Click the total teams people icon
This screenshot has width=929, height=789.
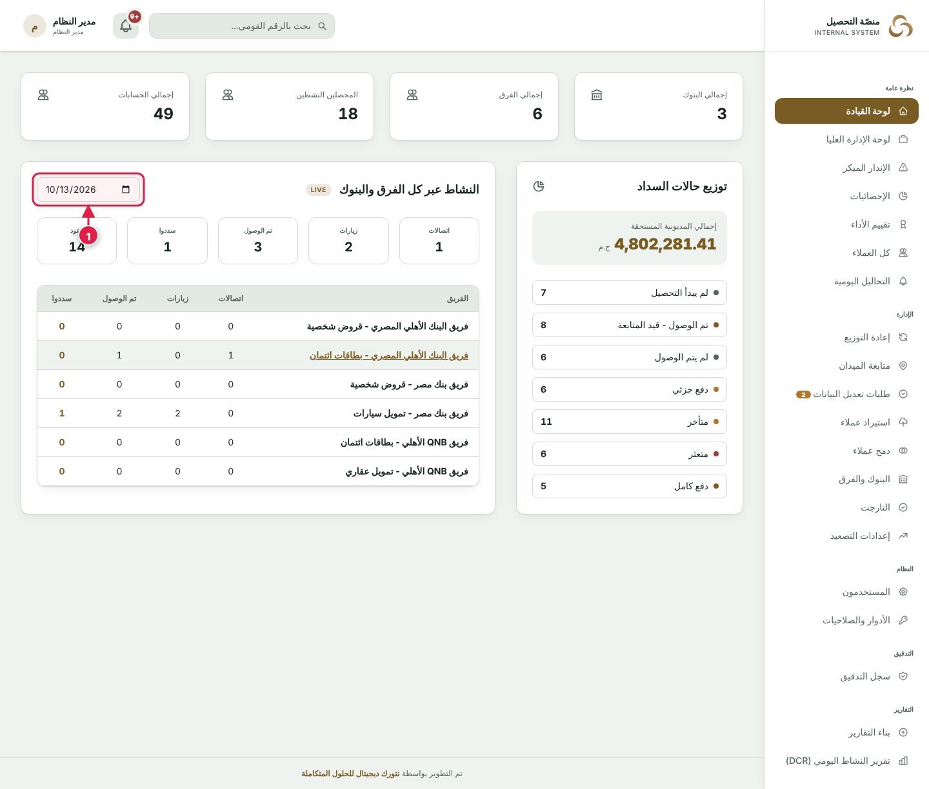412,95
